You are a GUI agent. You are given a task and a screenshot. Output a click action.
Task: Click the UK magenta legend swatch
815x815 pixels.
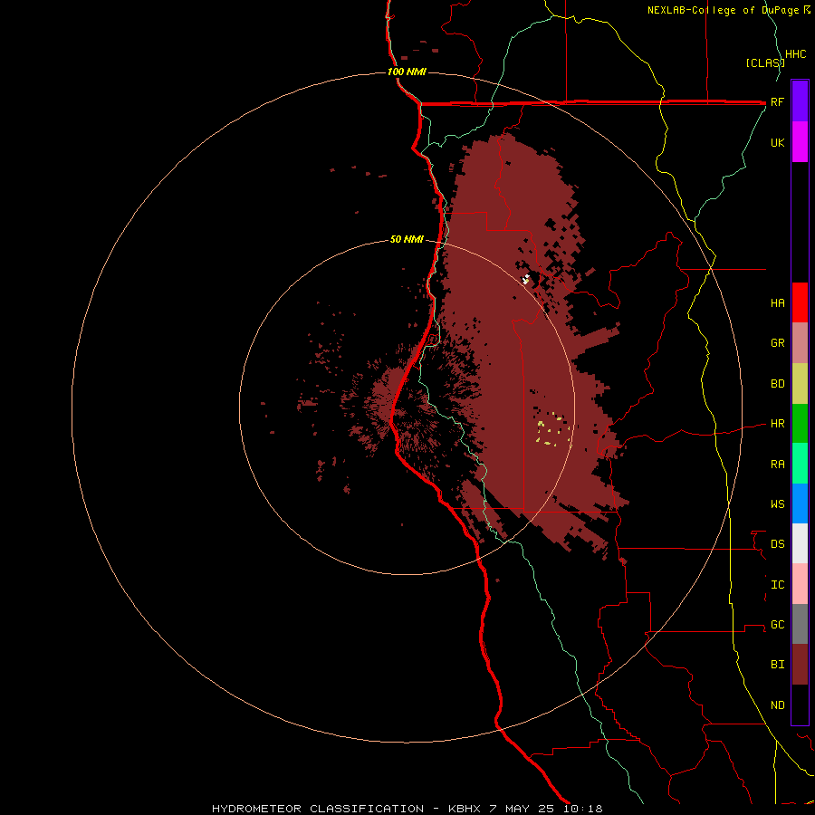coord(800,142)
